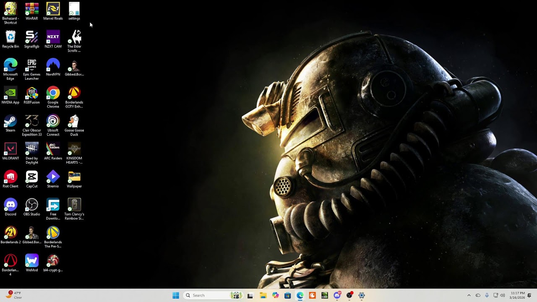Launch WinRAR from the desktop
This screenshot has height=302, width=537.
(31, 11)
